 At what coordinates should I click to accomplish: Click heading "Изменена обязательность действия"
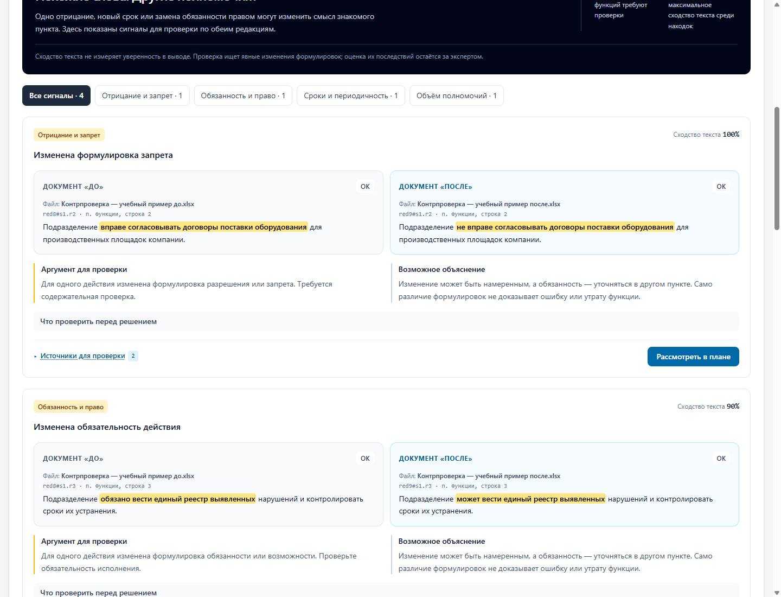107,427
